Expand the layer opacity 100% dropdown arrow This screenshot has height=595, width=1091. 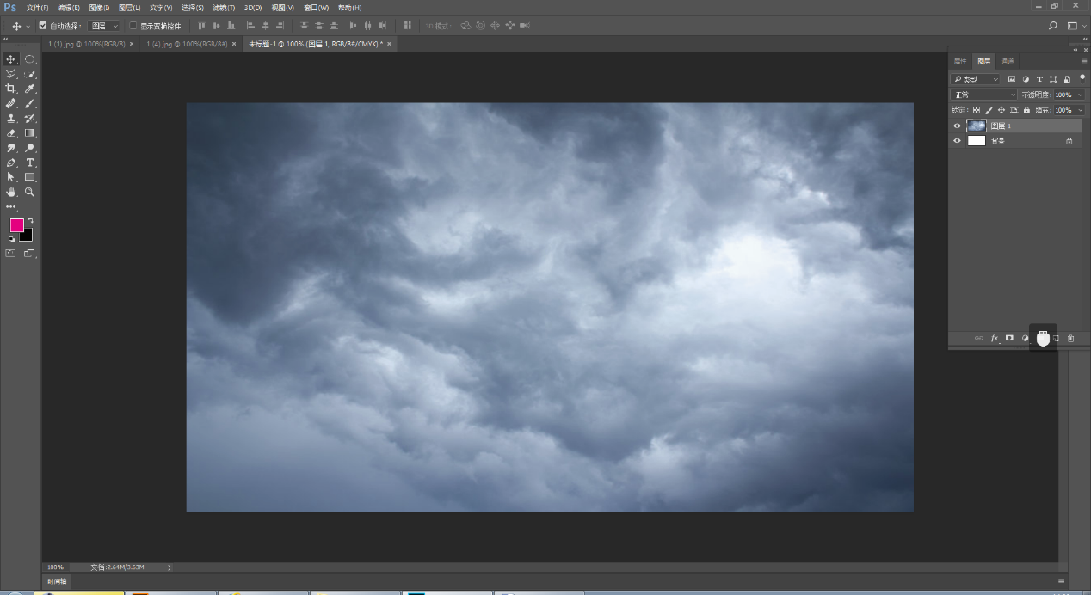(x=1081, y=95)
